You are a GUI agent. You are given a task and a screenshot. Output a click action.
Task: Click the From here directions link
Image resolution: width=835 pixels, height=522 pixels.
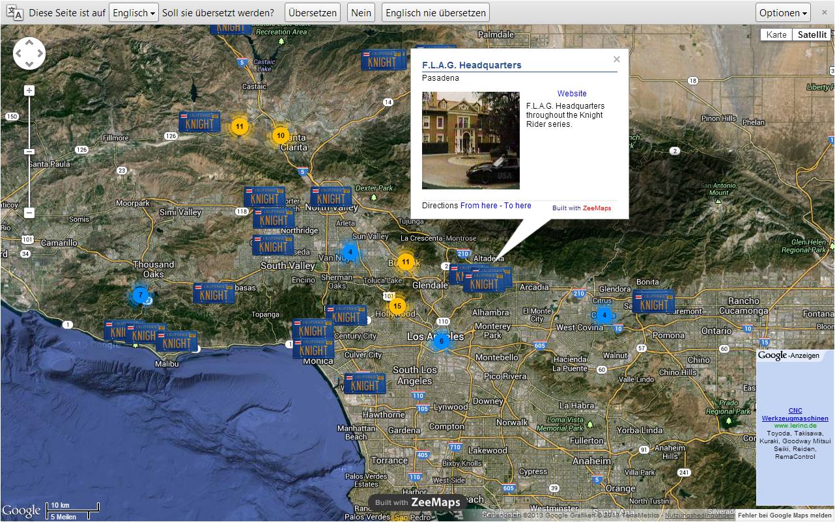tap(479, 206)
